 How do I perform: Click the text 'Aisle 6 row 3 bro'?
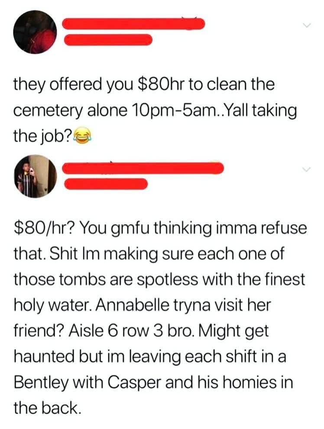point(131,331)
